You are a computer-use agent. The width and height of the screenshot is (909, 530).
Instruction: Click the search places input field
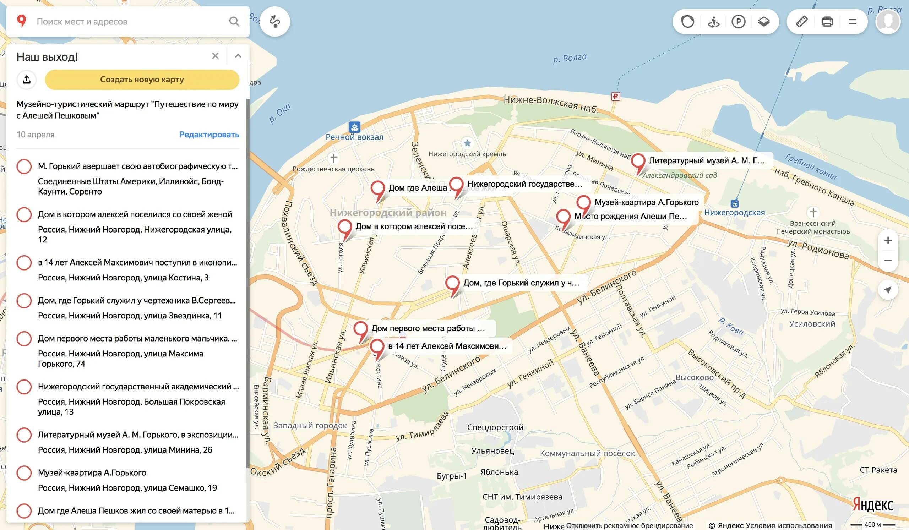tap(130, 22)
